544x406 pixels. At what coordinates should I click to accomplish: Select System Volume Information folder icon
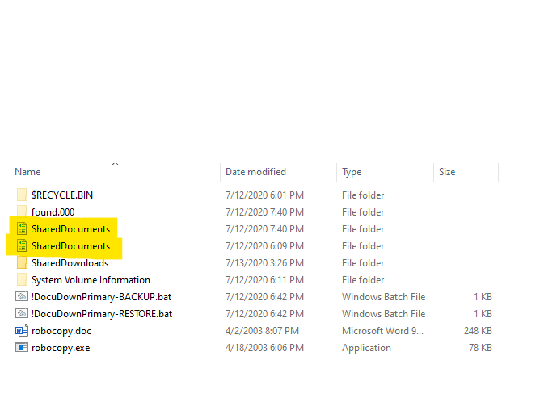(x=22, y=279)
